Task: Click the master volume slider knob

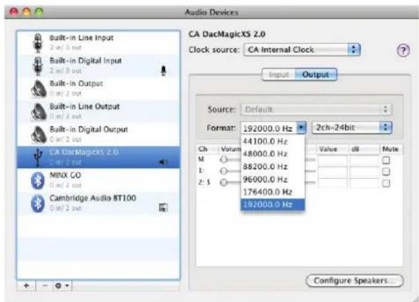Action: 224,159
